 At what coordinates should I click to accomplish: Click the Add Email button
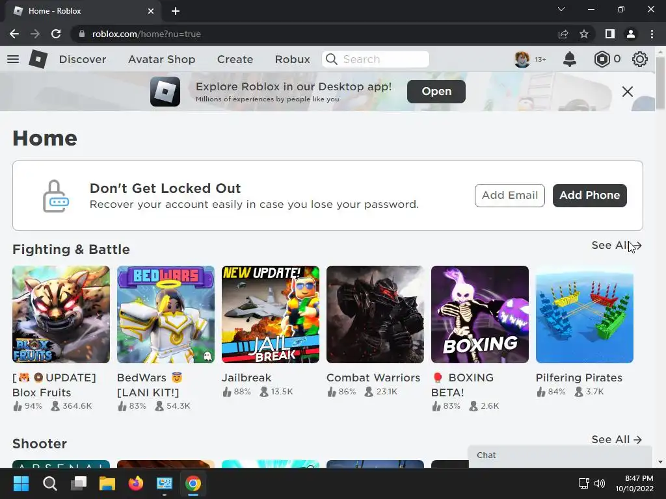pos(510,195)
